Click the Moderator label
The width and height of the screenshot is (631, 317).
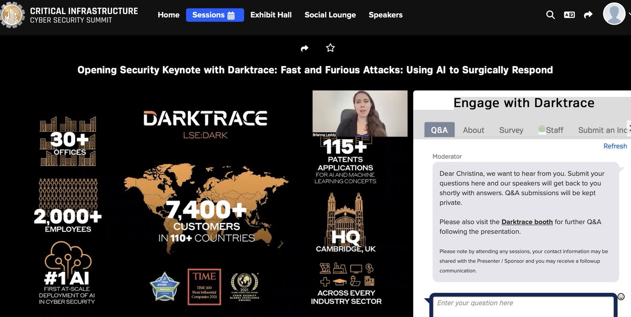(447, 156)
